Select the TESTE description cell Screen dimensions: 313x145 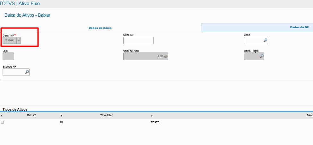pyautogui.click(x=155, y=123)
